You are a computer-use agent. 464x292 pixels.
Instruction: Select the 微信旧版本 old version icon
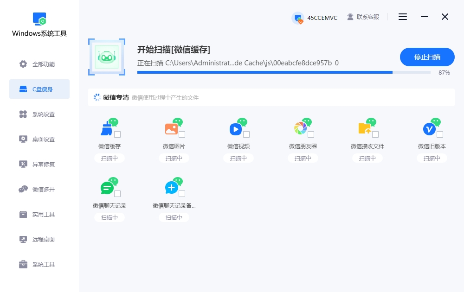[429, 129]
